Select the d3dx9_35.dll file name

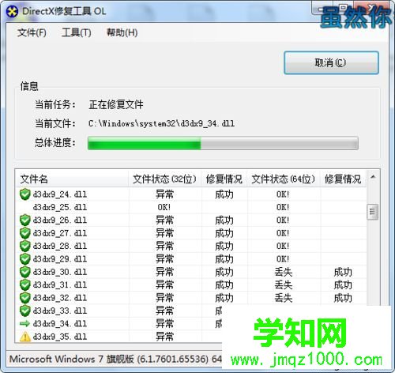pos(60,337)
